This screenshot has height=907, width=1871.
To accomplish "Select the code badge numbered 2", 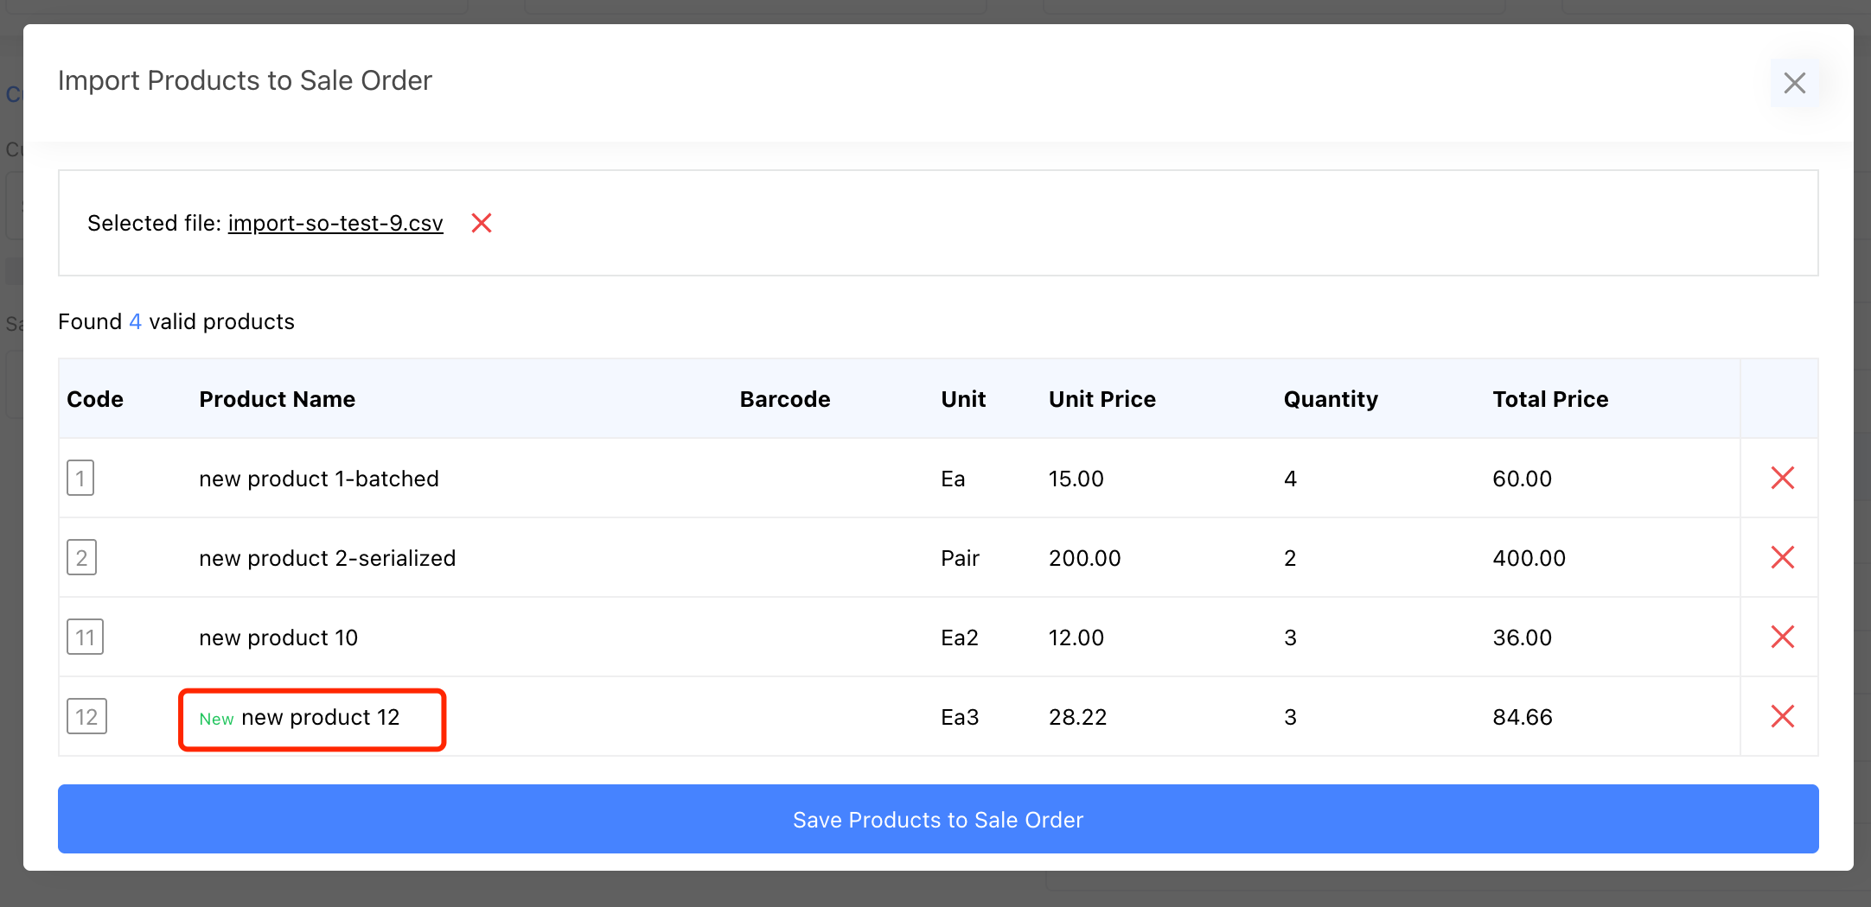I will point(81,557).
